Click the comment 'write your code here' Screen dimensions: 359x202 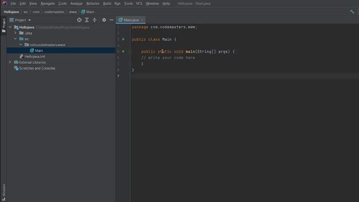point(168,58)
